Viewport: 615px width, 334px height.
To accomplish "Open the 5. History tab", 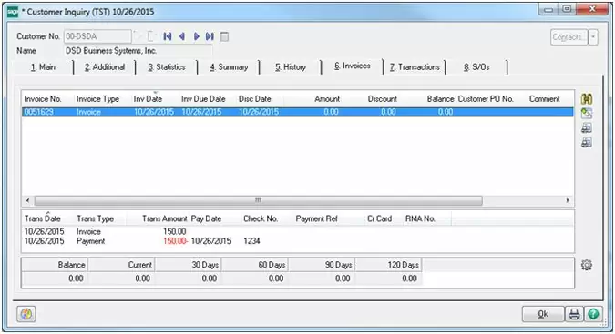I will (x=291, y=67).
